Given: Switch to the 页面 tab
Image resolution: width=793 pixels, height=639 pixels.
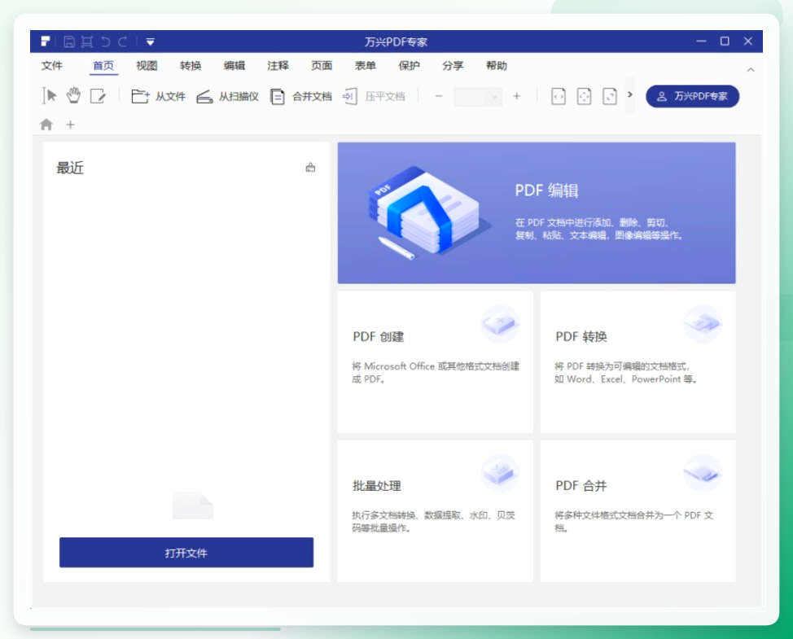Looking at the screenshot, I should click(322, 66).
